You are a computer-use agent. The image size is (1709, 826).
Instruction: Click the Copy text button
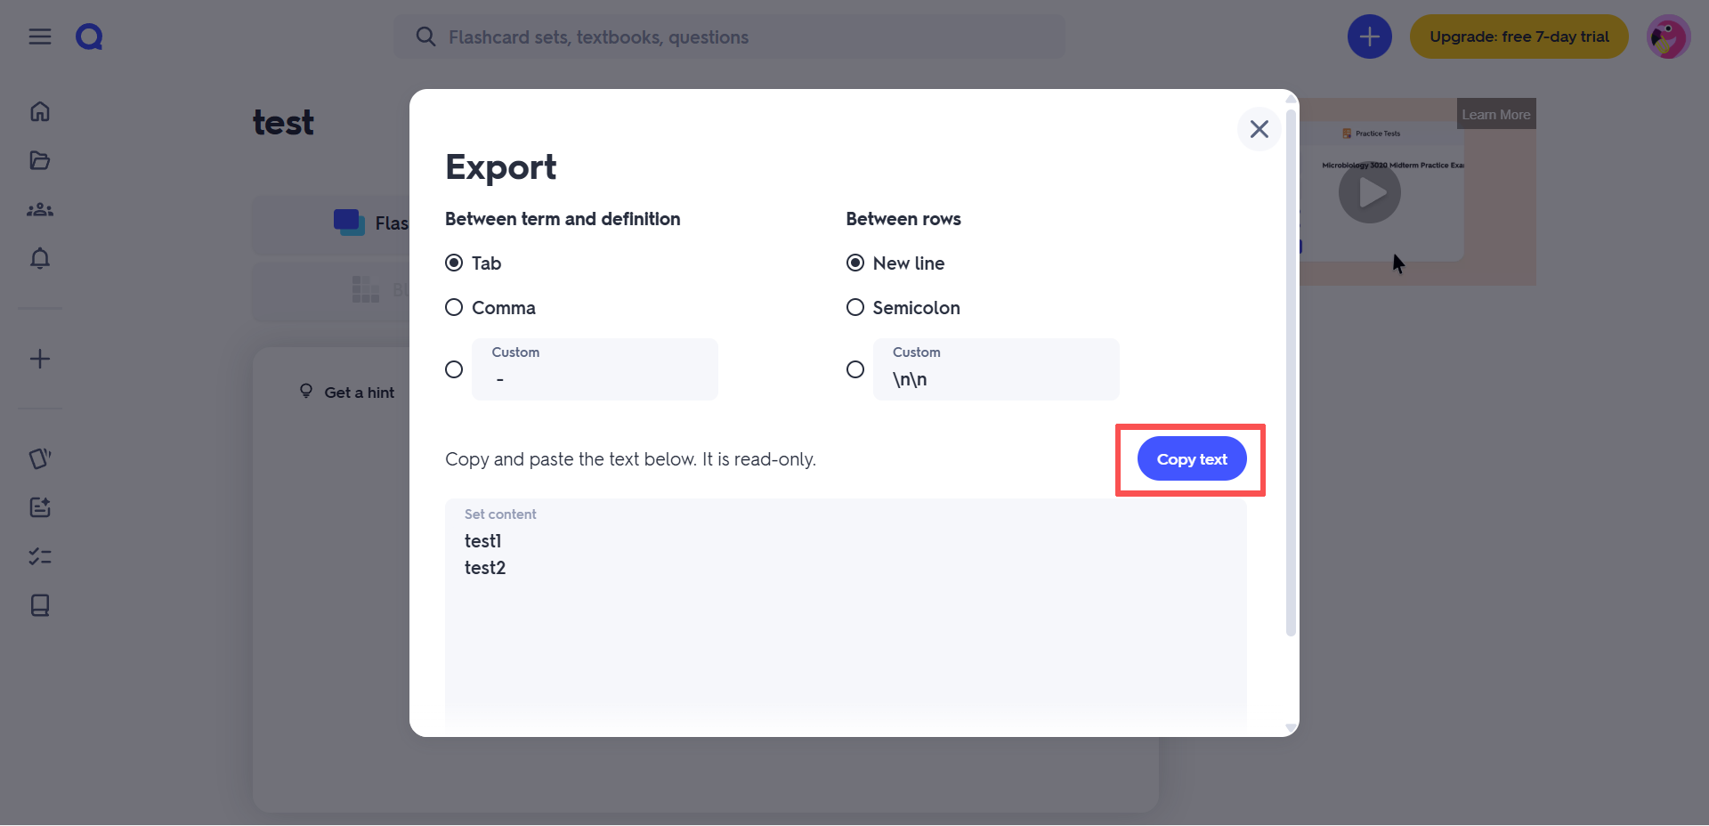point(1192,459)
